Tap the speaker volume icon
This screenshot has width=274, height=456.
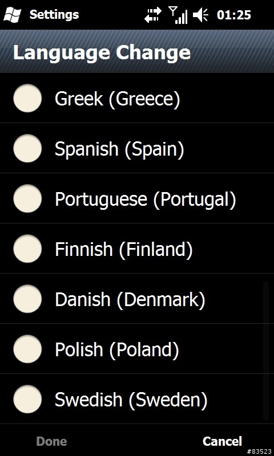point(200,15)
